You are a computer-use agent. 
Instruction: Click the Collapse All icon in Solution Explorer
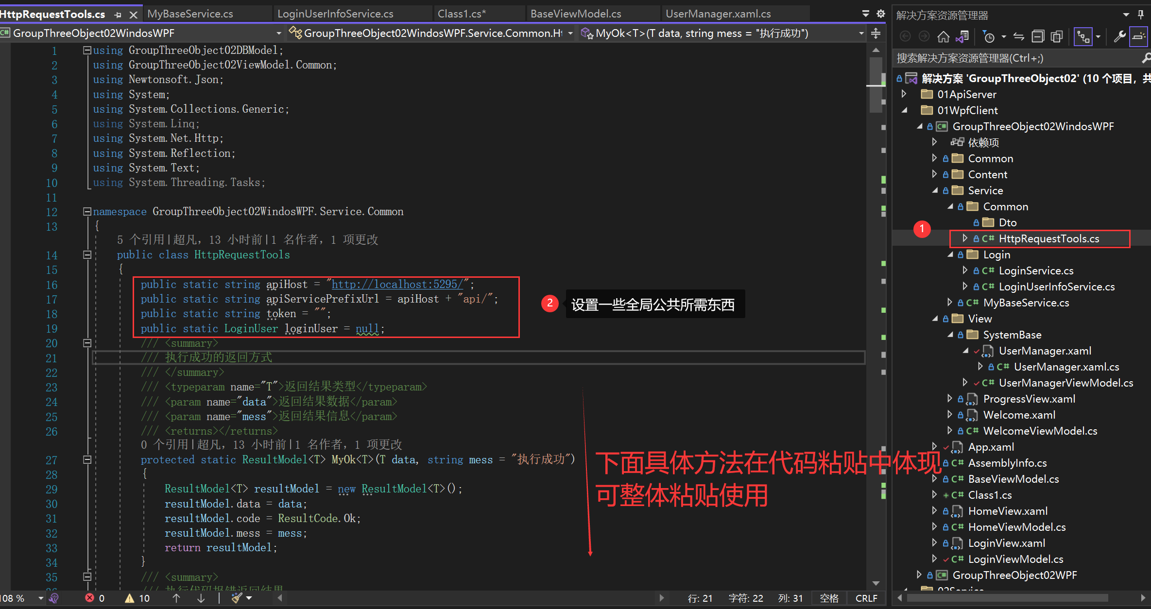click(x=1038, y=36)
